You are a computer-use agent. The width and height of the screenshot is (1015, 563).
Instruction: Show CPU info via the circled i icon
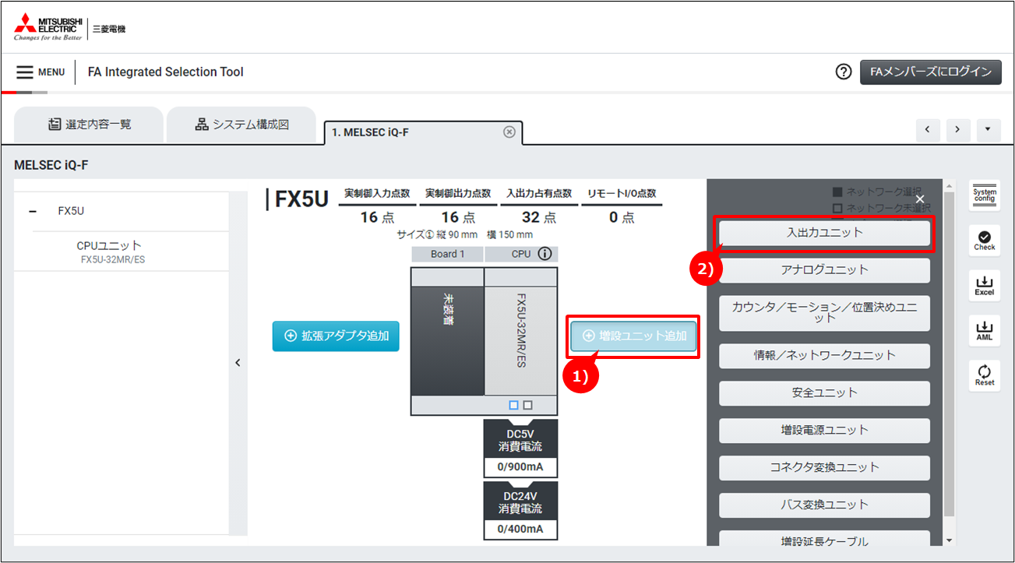tap(545, 254)
